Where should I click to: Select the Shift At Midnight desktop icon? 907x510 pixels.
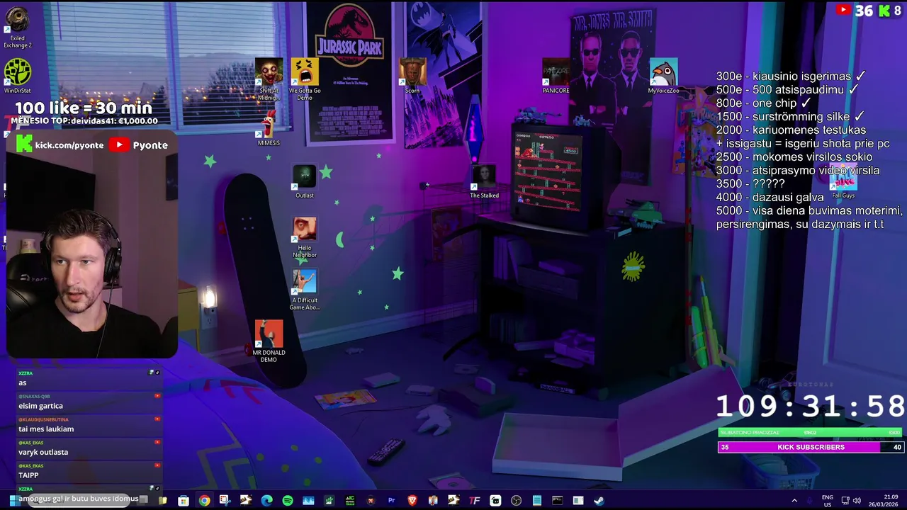tap(269, 79)
